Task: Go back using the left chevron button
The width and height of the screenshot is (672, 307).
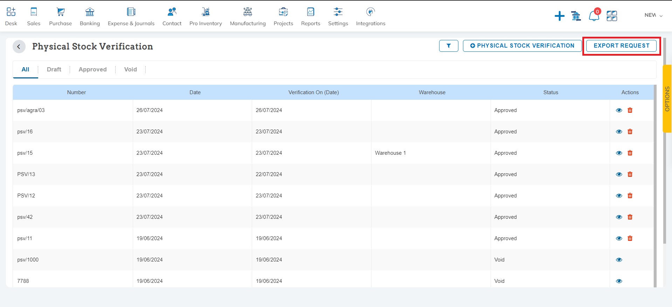Action: tap(19, 47)
